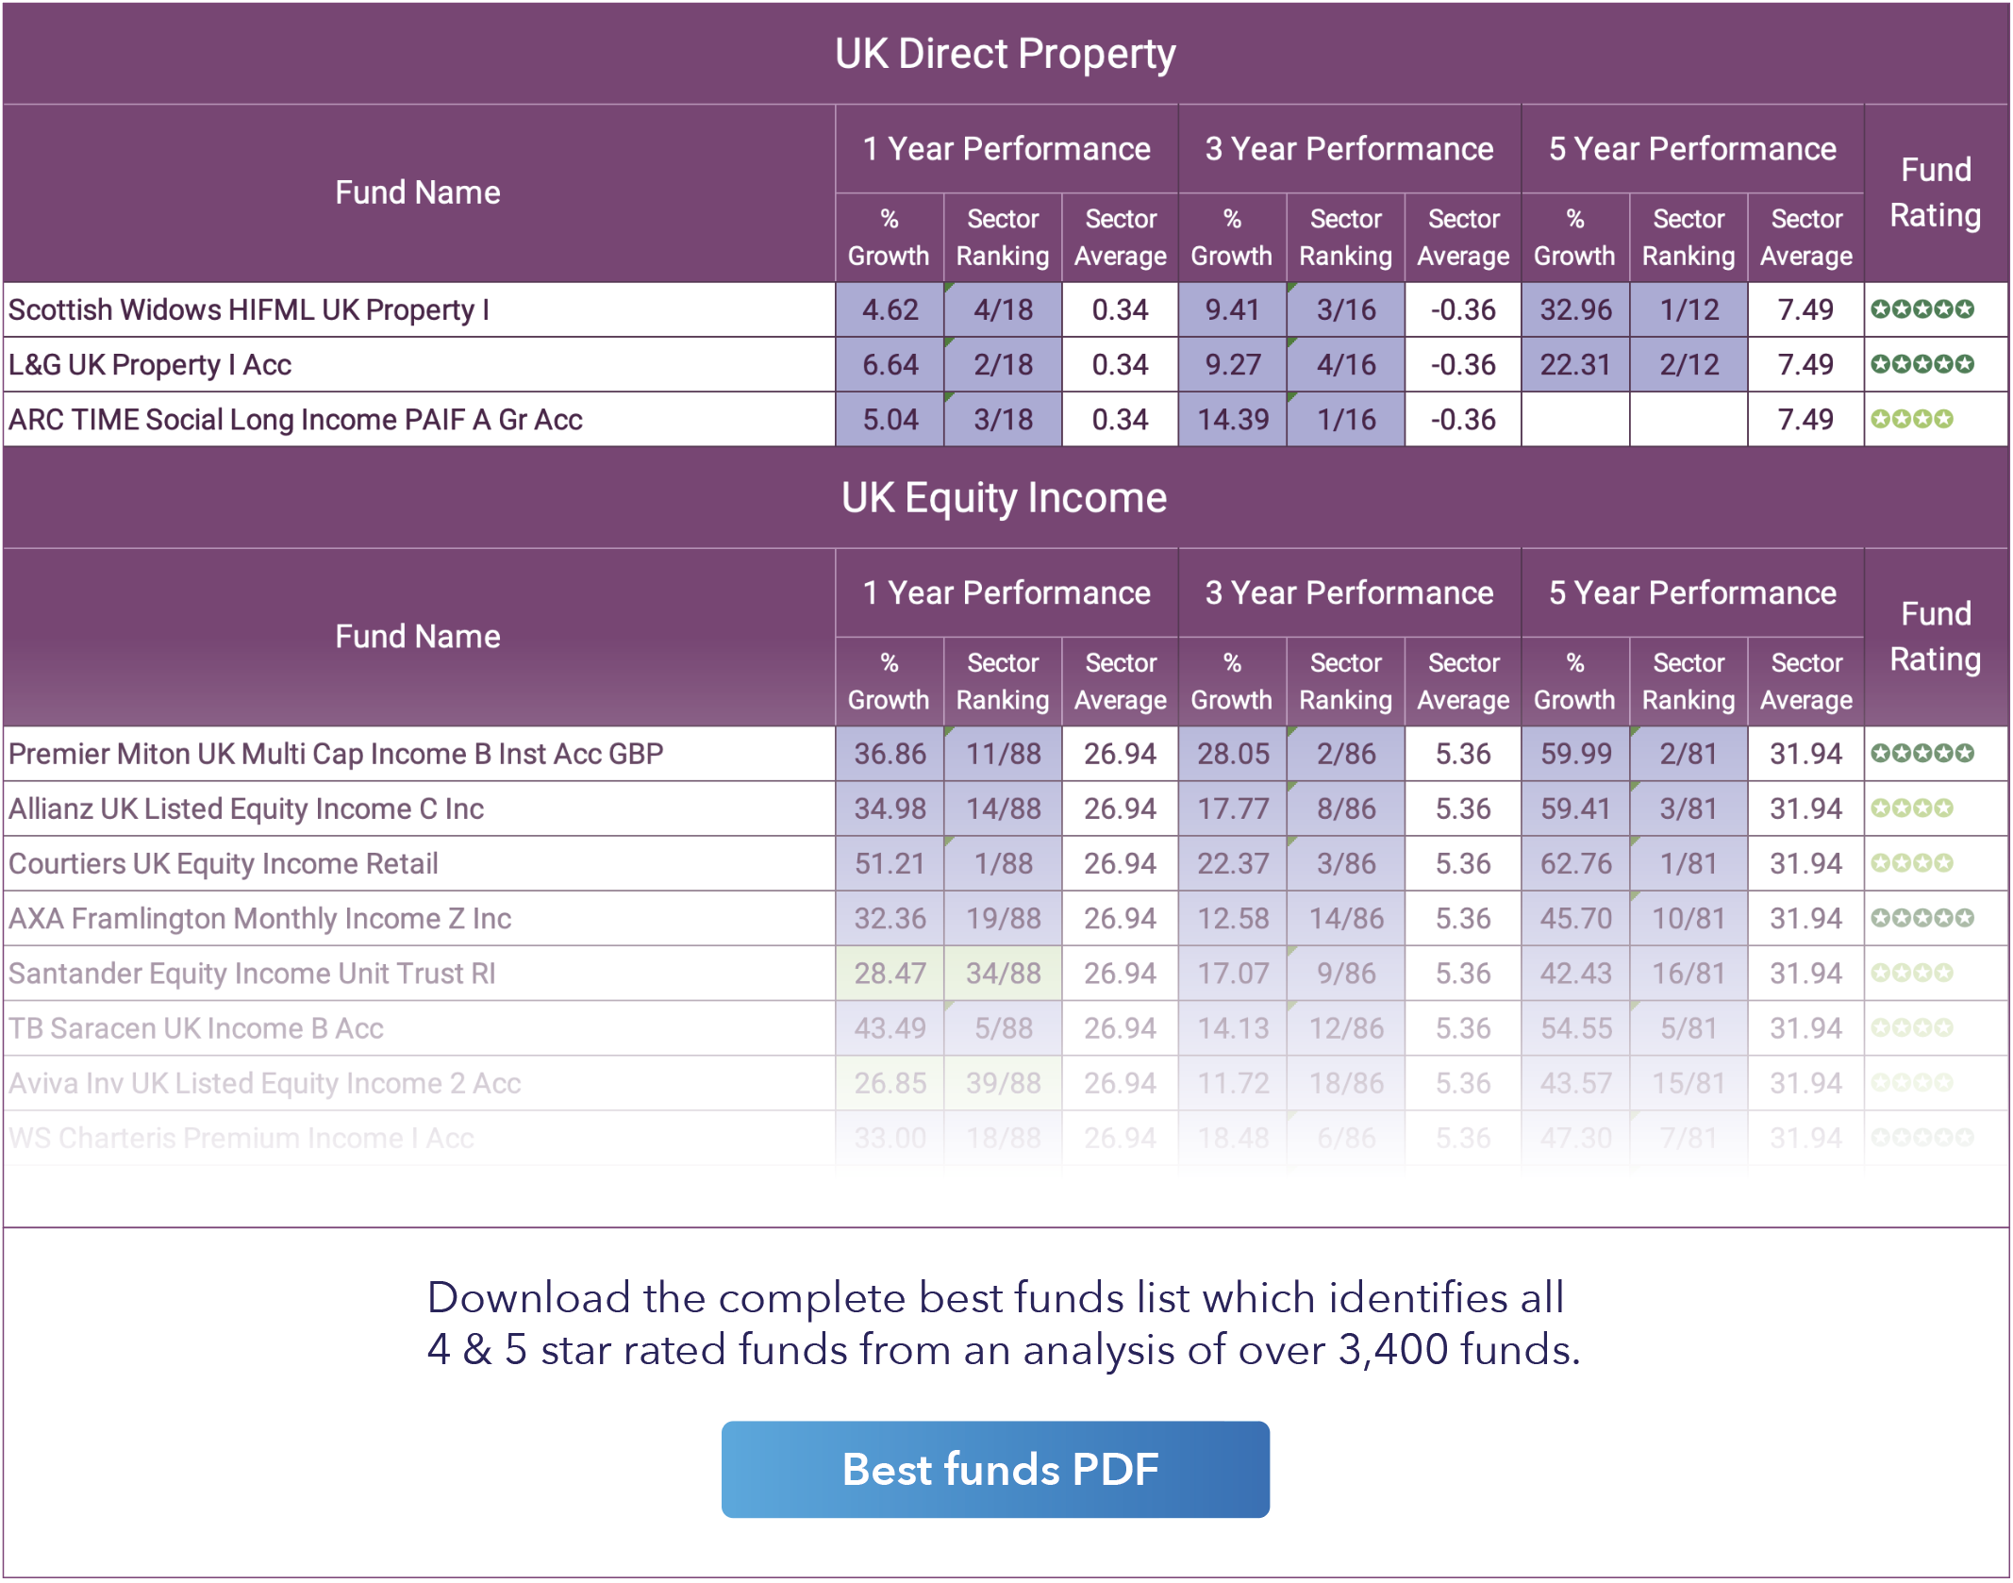Click the UK Direct Property section heading
2013x1583 pixels.
pos(1005,54)
